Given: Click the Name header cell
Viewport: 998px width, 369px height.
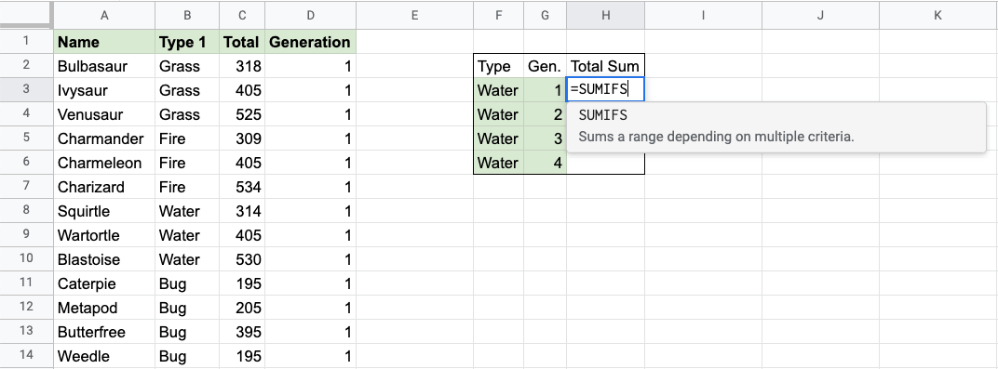Looking at the screenshot, I should [104, 42].
